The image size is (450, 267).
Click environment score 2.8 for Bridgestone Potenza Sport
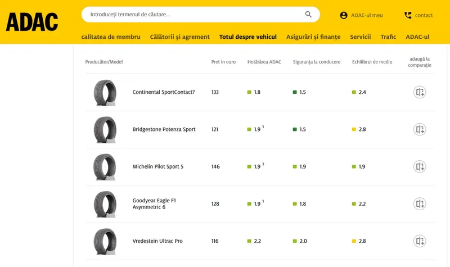pyautogui.click(x=362, y=129)
